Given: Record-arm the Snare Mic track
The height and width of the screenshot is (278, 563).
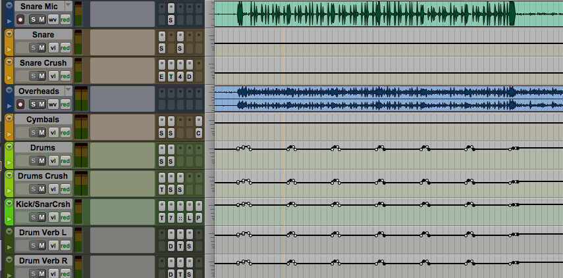Looking at the screenshot, I should (20, 19).
